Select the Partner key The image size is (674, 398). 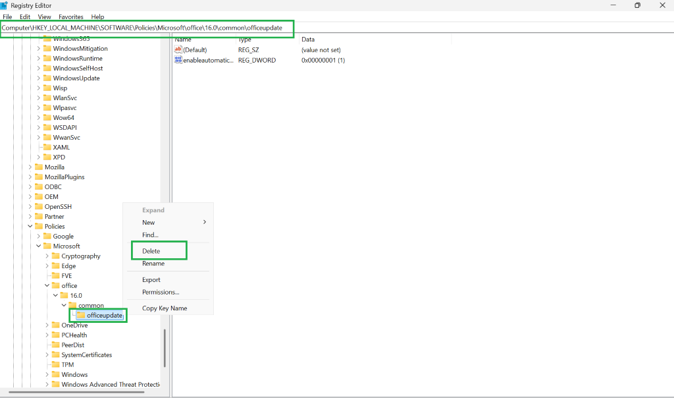point(54,217)
